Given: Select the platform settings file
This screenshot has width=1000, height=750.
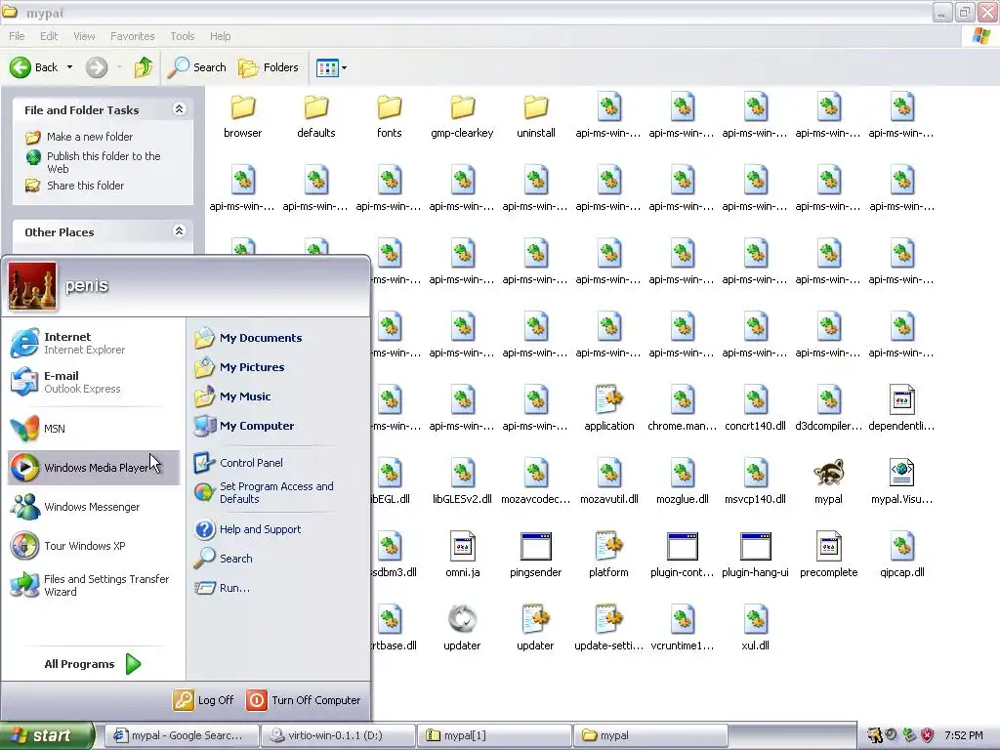Looking at the screenshot, I should [609, 556].
